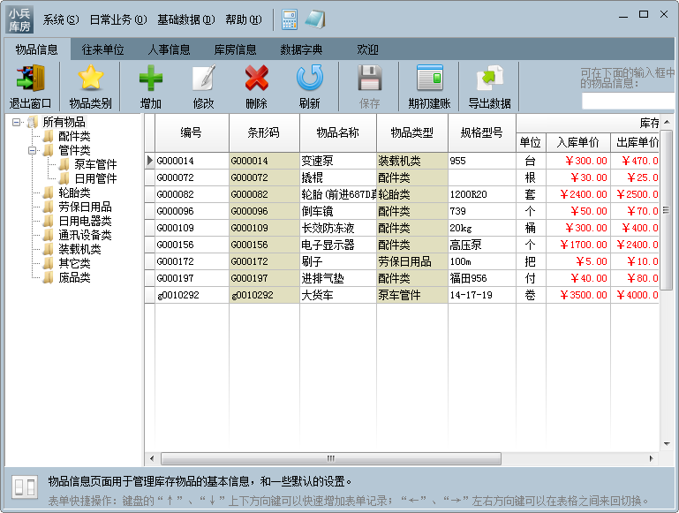Click the vertical scrollbar down arrow
Screen dimensions: 679x513
667,444
